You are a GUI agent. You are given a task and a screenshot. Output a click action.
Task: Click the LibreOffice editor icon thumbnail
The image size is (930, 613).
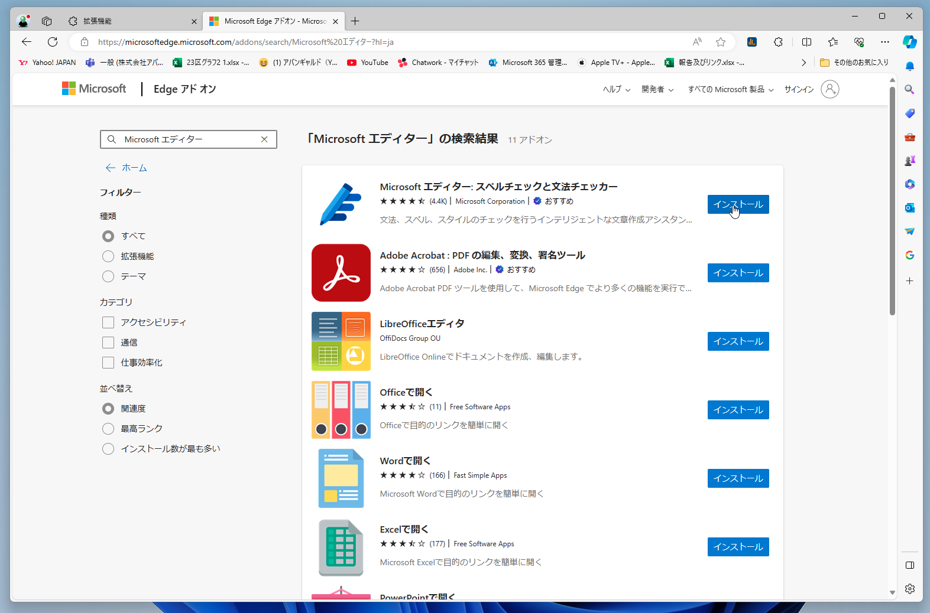tap(341, 341)
